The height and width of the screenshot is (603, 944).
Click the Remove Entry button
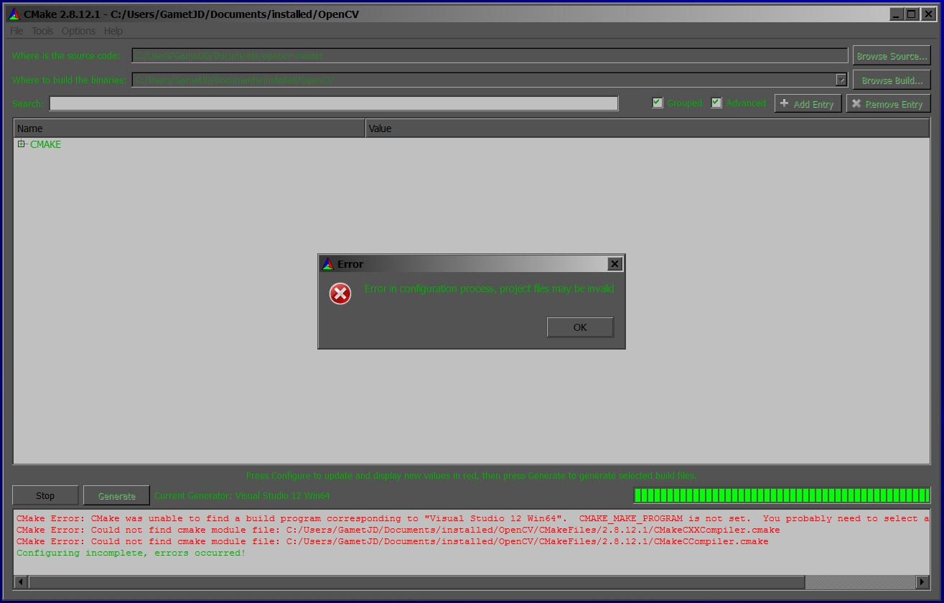tap(888, 104)
